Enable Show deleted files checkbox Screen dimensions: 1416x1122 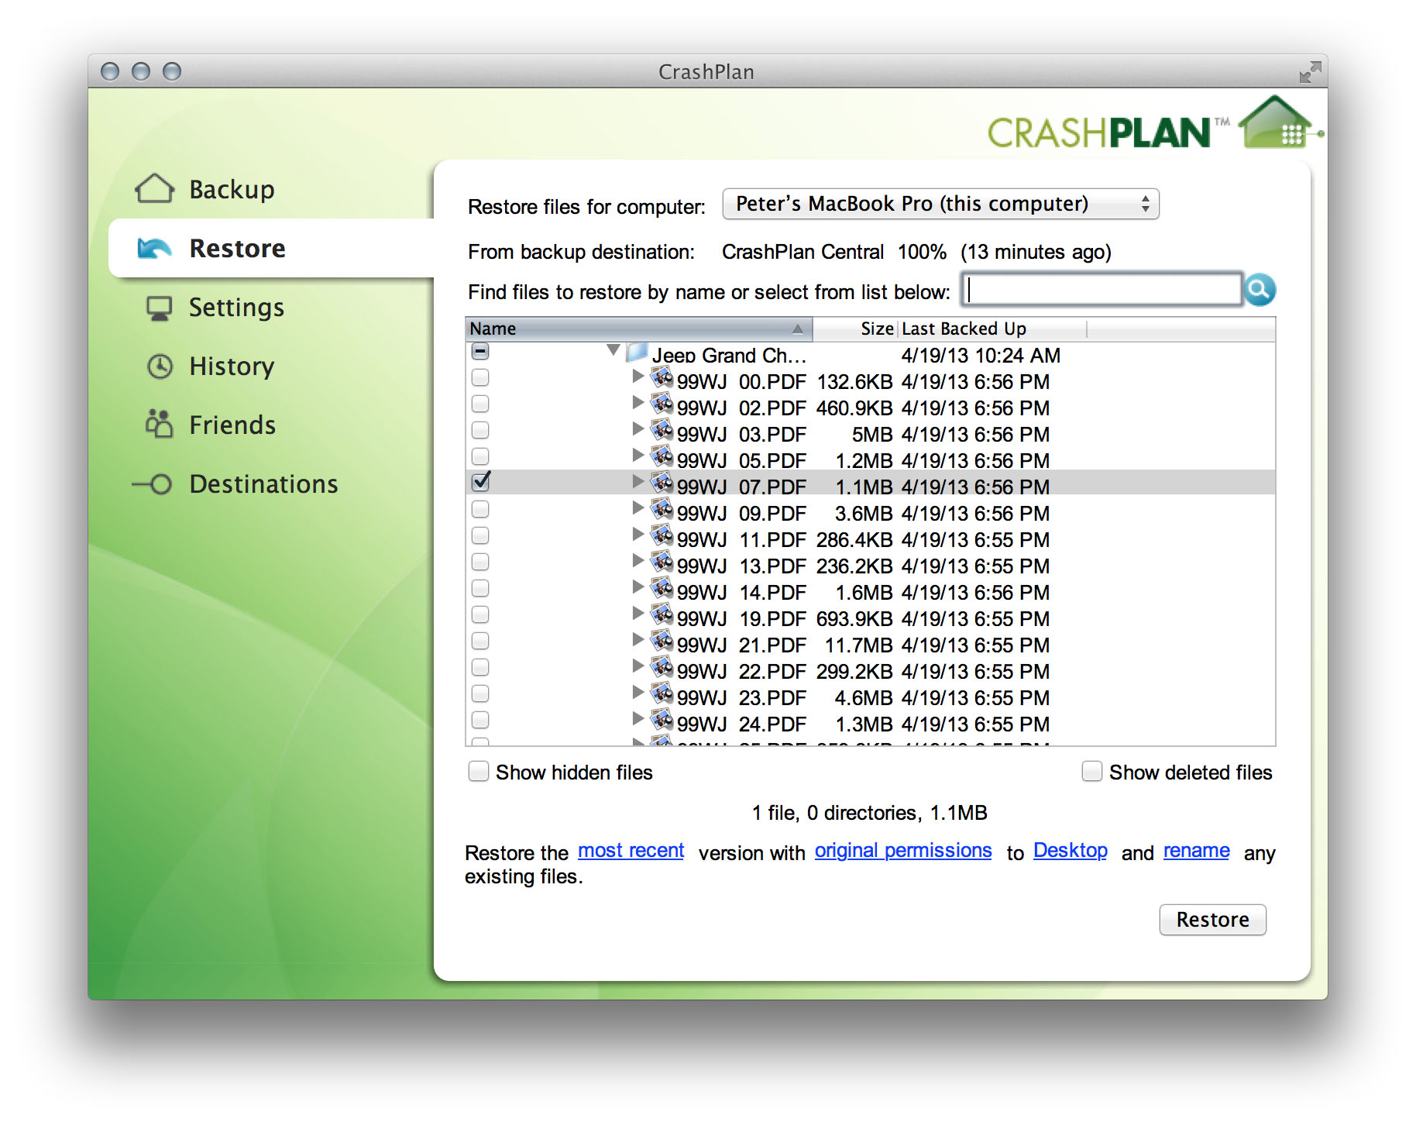pos(1092,772)
